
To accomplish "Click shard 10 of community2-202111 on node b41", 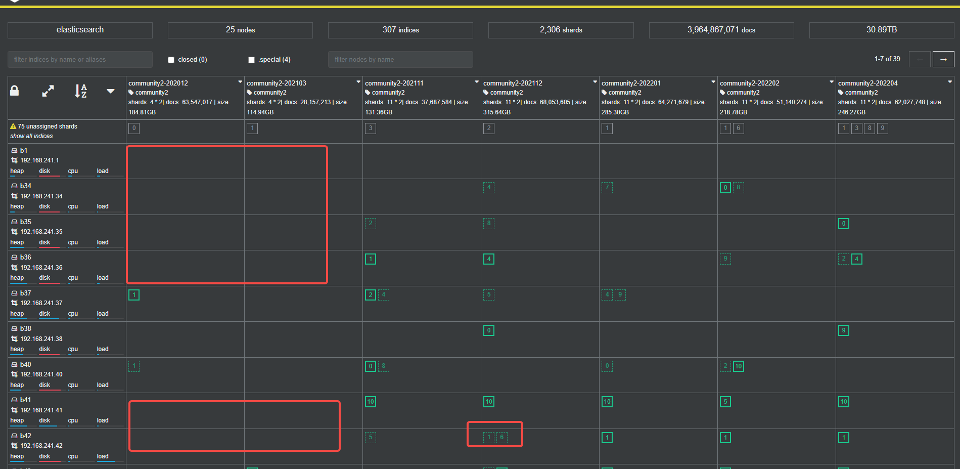I will pyautogui.click(x=371, y=402).
